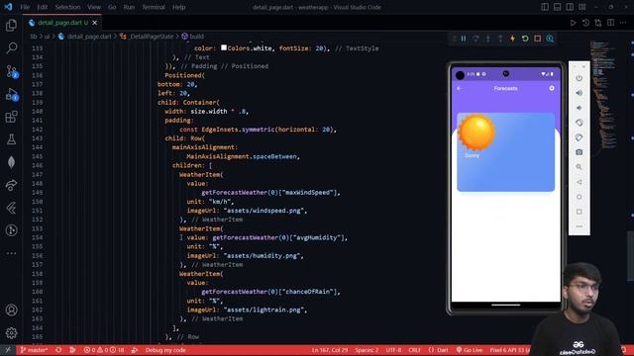Tap emulator back triangle button
The image size is (634, 356).
(x=579, y=182)
